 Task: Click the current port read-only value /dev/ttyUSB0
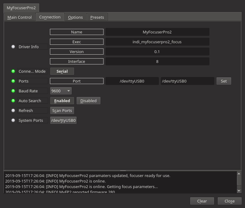point(132,81)
